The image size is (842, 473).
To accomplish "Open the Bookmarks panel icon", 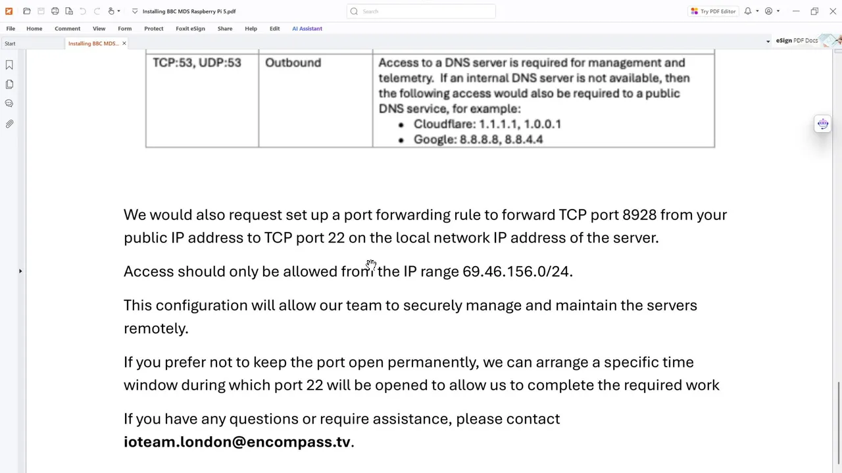I will [9, 65].
